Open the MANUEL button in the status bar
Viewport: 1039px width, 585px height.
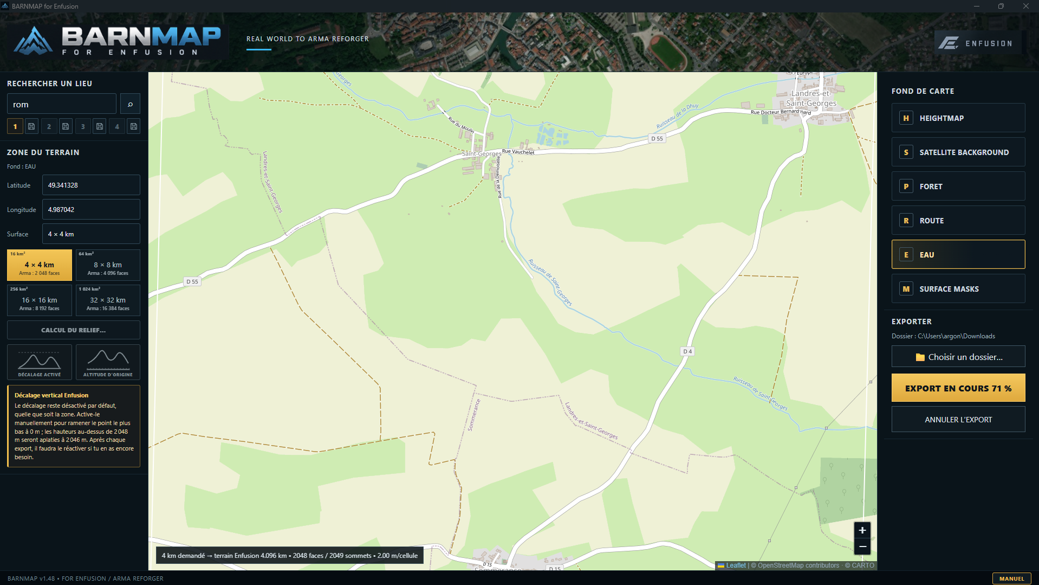(x=1011, y=578)
